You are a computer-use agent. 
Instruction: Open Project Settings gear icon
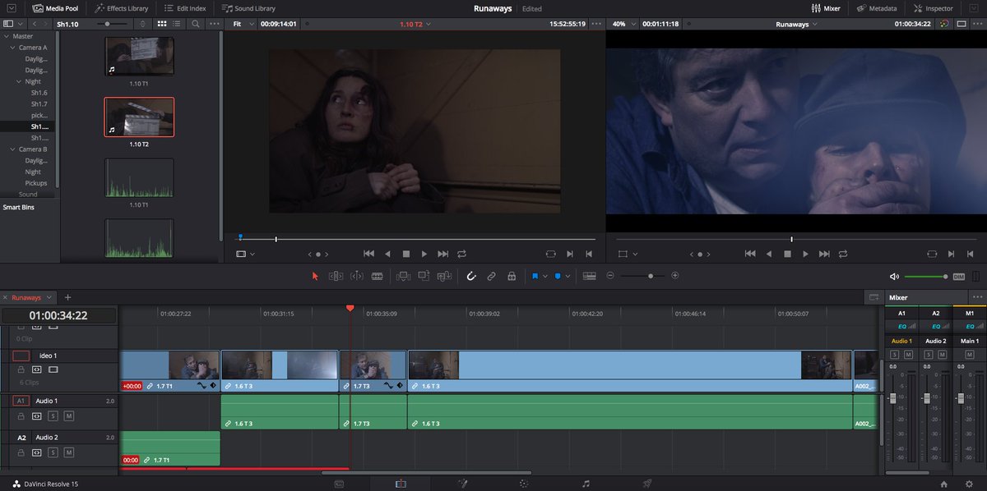point(968,484)
